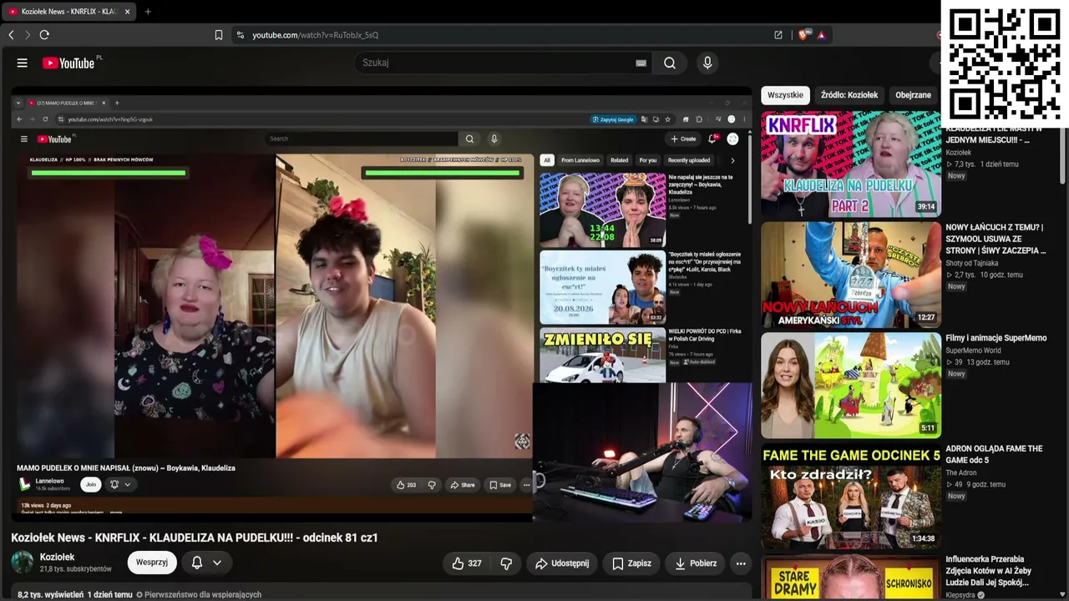Open the 'SuperMemo World' channel link
The height and width of the screenshot is (601, 1069).
tap(973, 351)
